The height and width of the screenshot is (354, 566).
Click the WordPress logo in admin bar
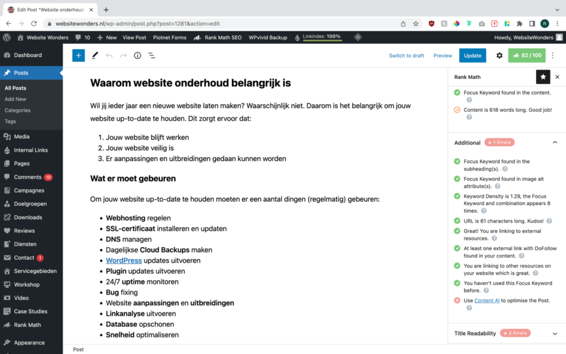[7, 37]
